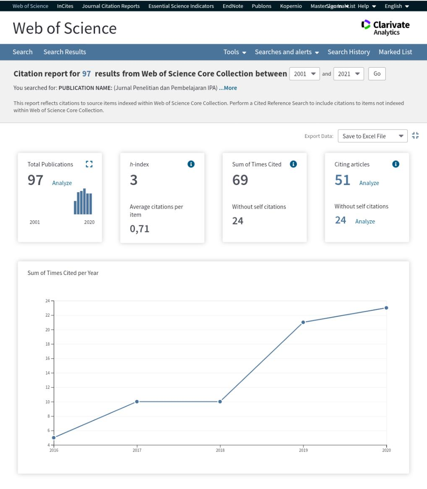This screenshot has height=489, width=427.
Task: Open Search History
Action: 348,52
